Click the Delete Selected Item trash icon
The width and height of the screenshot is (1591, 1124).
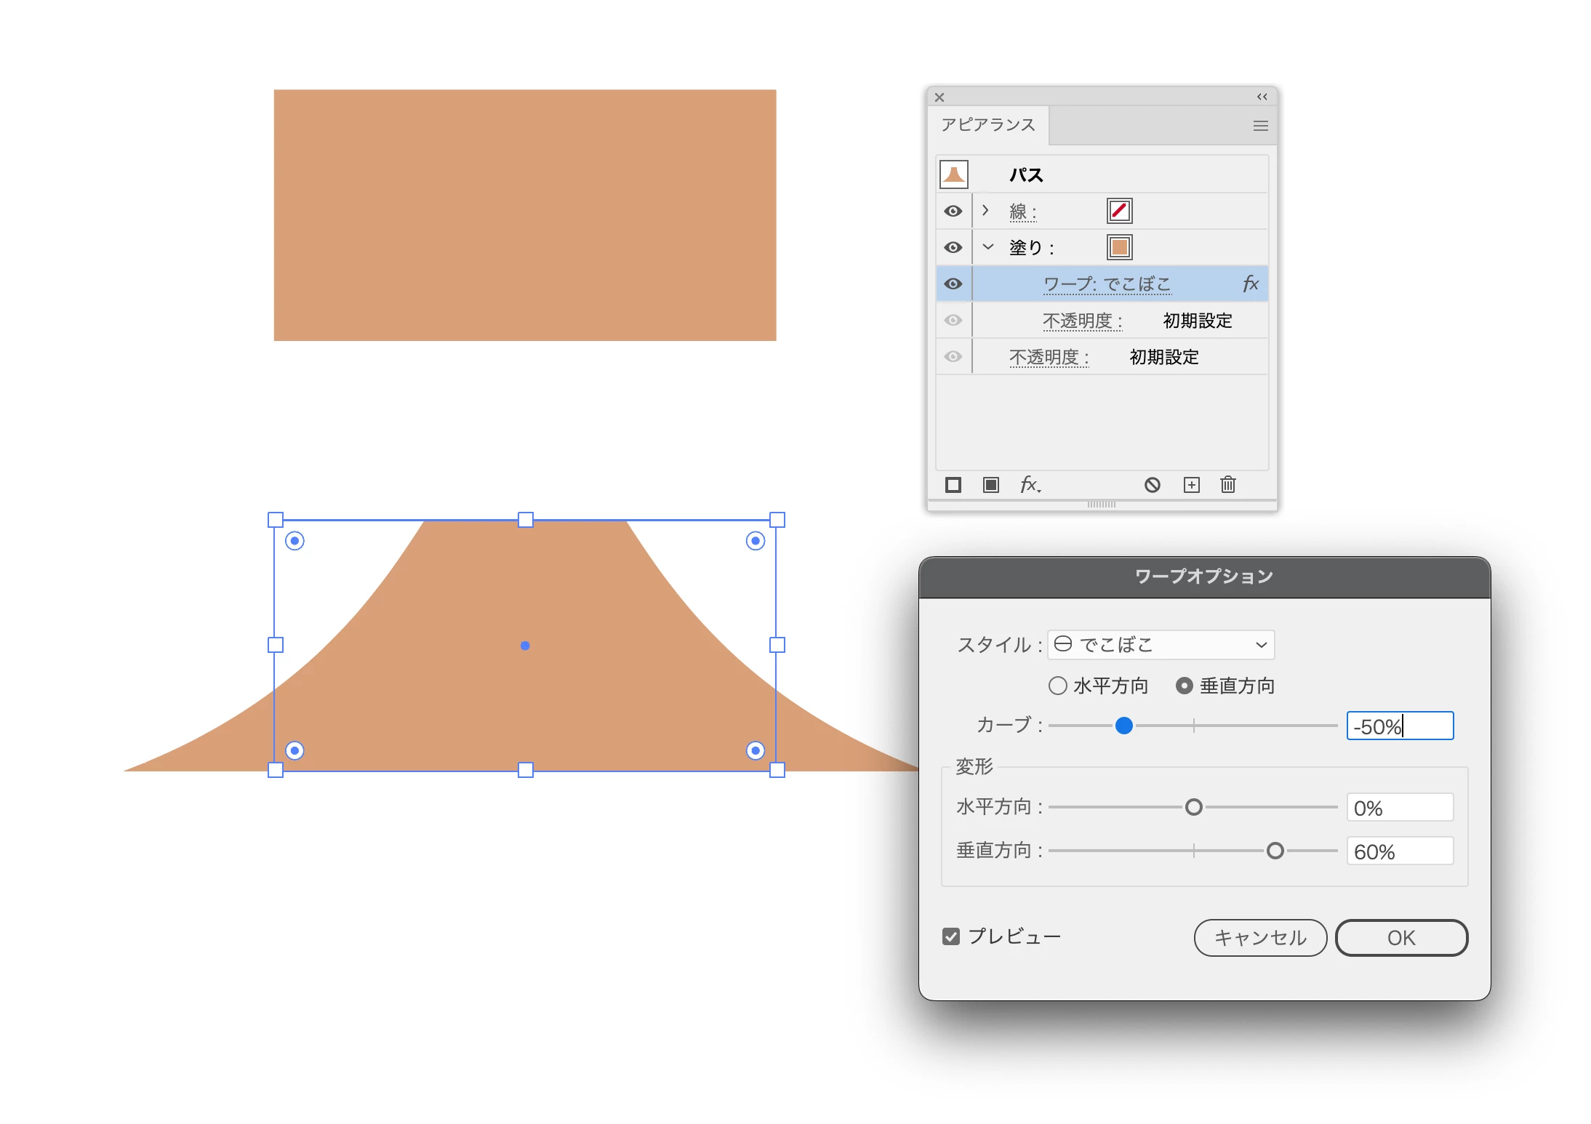[x=1227, y=485]
